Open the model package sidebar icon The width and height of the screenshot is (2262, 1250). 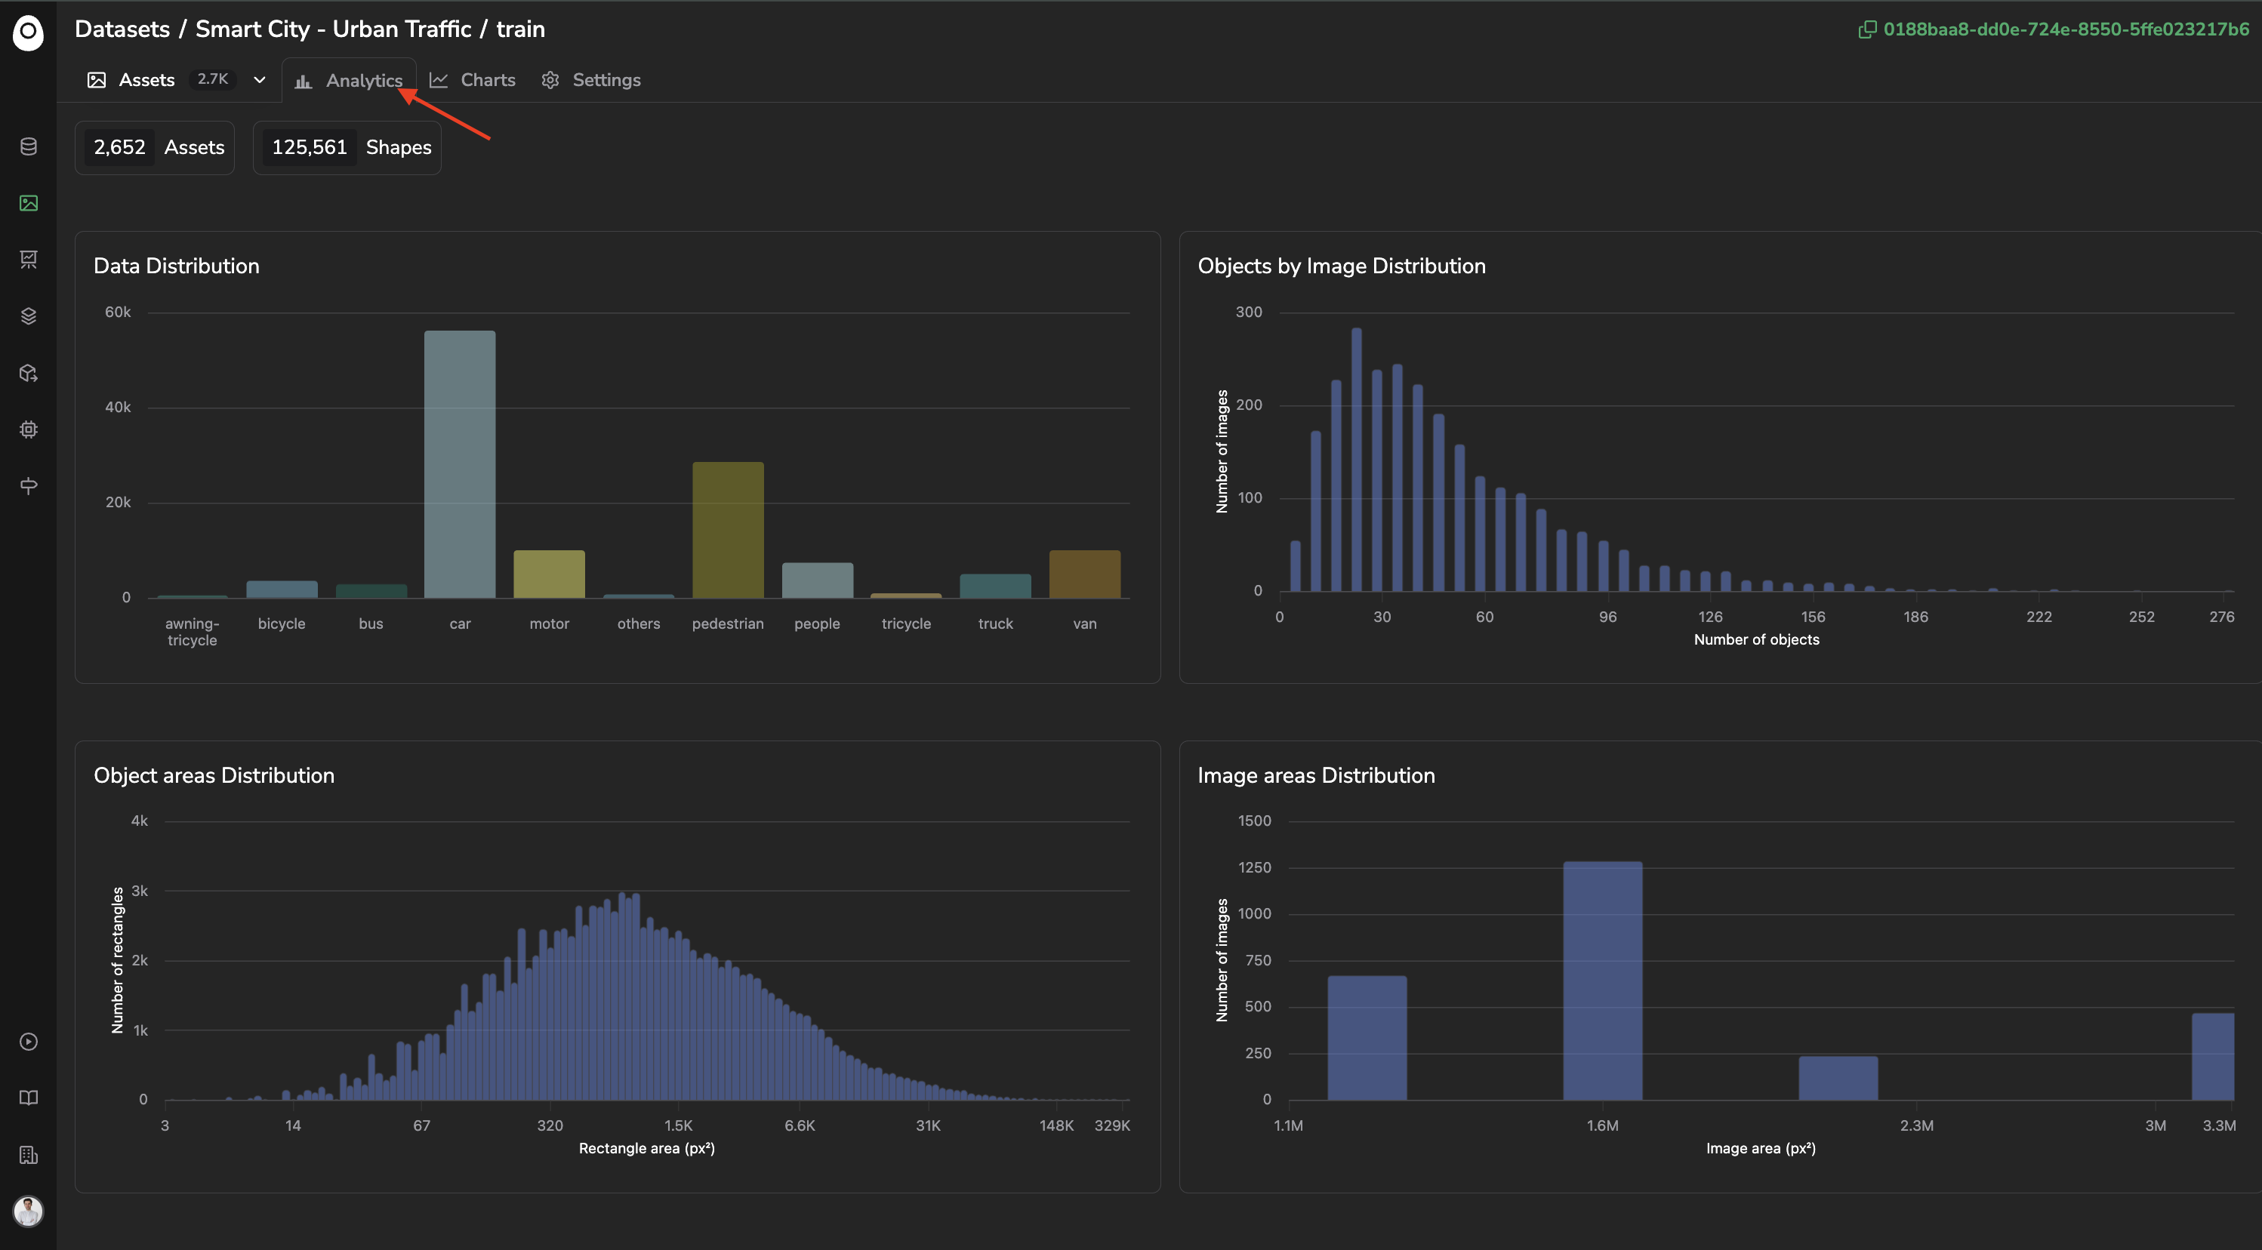pyautogui.click(x=28, y=373)
